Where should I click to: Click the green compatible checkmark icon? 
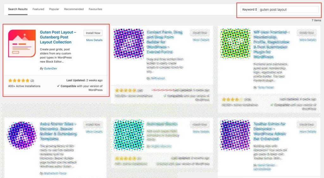tap(58, 86)
